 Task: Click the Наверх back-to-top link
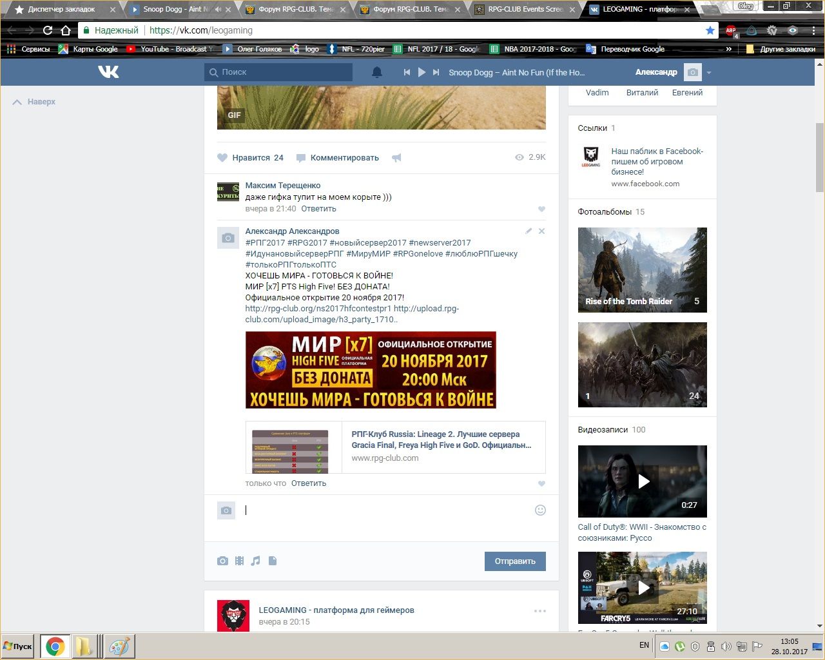click(x=34, y=102)
